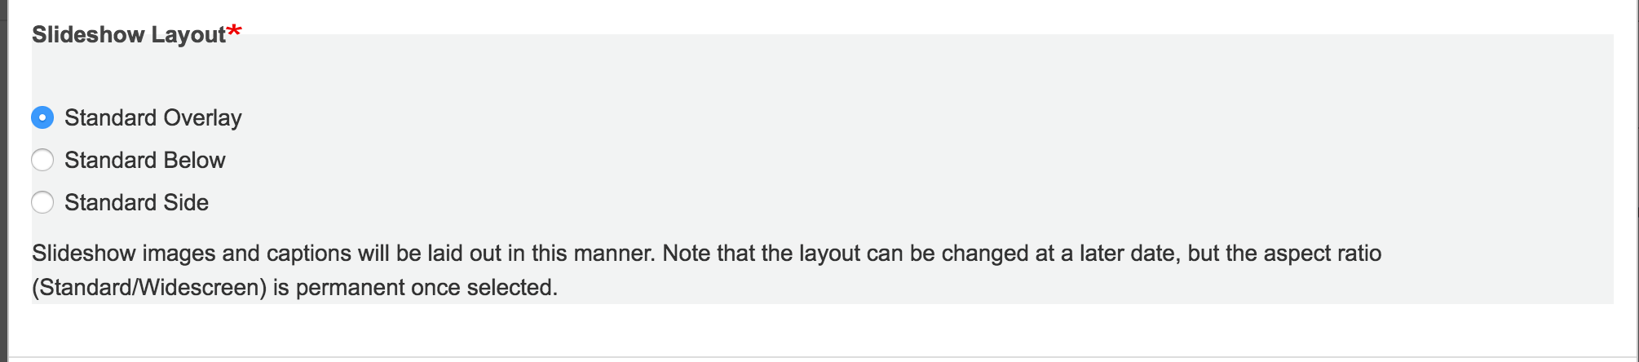Click the dark vertical bar at the window edge
The image size is (1639, 362).
click(3, 181)
